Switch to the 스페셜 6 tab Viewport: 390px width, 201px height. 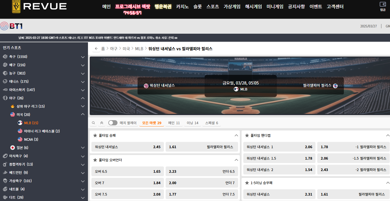[211, 123]
